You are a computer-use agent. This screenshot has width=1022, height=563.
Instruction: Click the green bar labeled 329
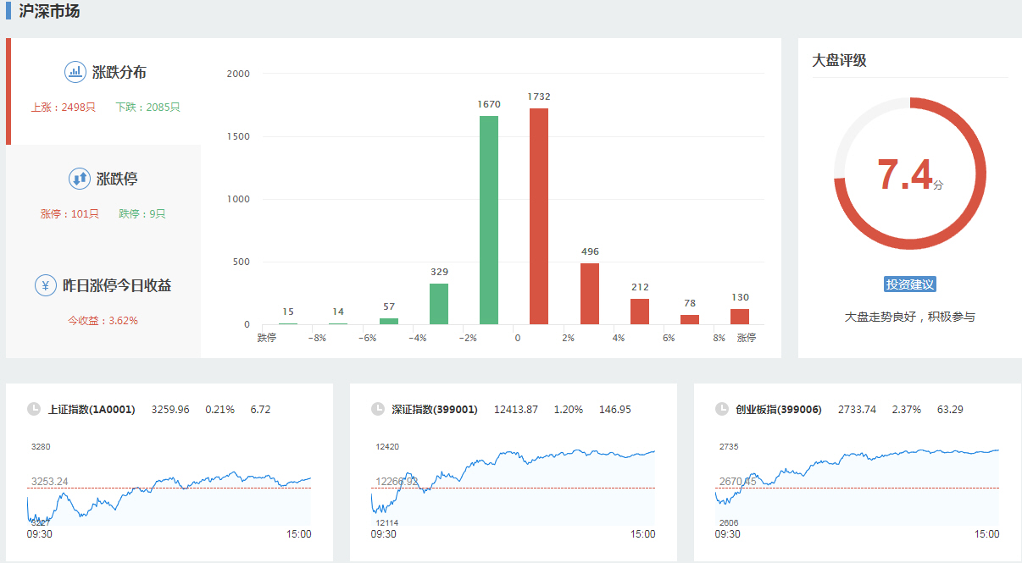click(439, 304)
